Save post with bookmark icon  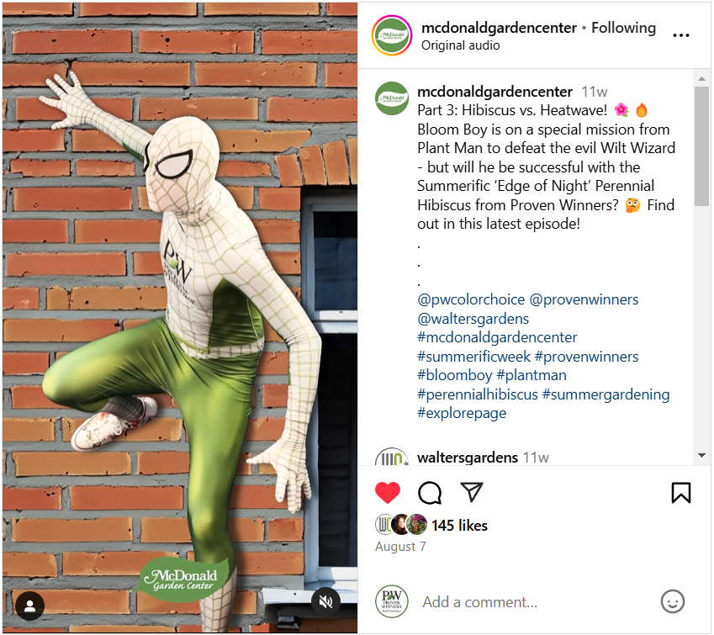pyautogui.click(x=680, y=492)
